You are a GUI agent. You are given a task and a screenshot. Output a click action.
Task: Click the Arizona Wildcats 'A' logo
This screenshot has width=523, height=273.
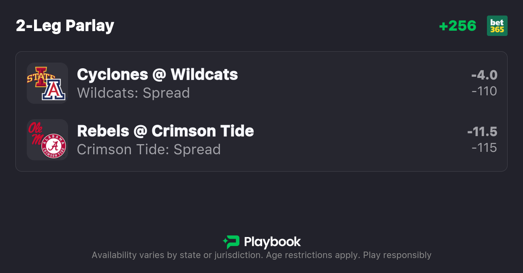click(53, 90)
